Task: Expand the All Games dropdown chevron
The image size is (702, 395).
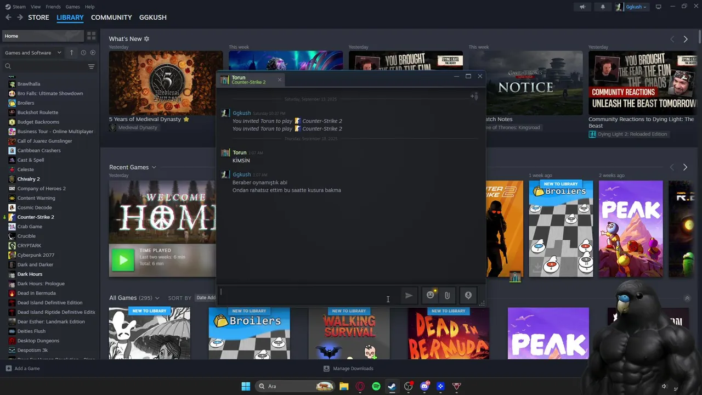Action: click(157, 298)
